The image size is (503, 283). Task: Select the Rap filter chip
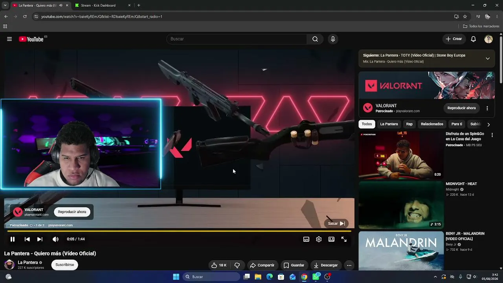coord(409,124)
